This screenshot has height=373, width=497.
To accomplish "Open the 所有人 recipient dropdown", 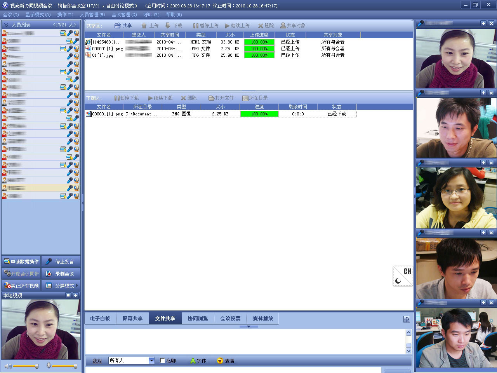I will (x=151, y=361).
